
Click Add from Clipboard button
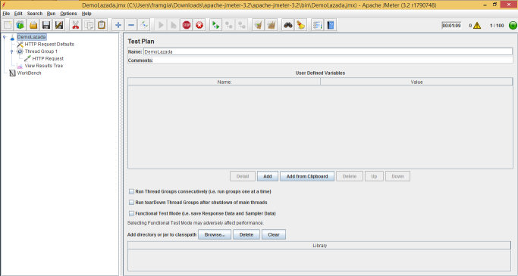(x=307, y=176)
